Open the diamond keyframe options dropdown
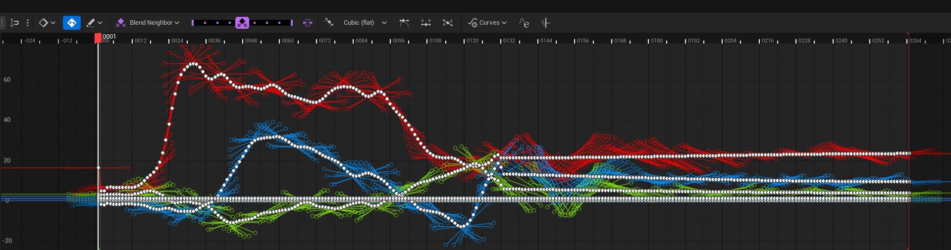The image size is (951, 250). pos(47,23)
